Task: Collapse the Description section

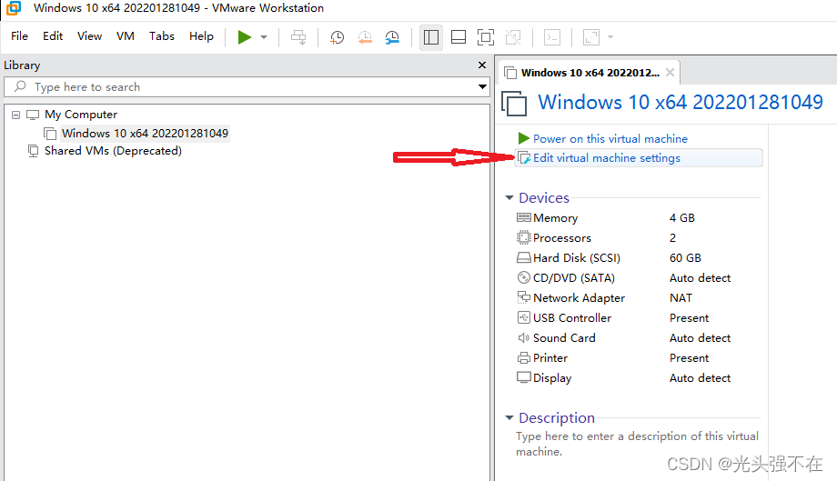Action: (509, 417)
